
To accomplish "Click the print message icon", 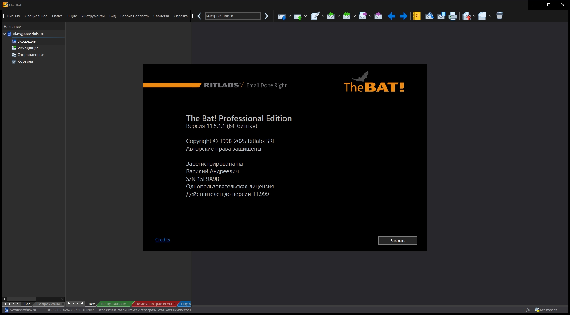I will point(452,16).
